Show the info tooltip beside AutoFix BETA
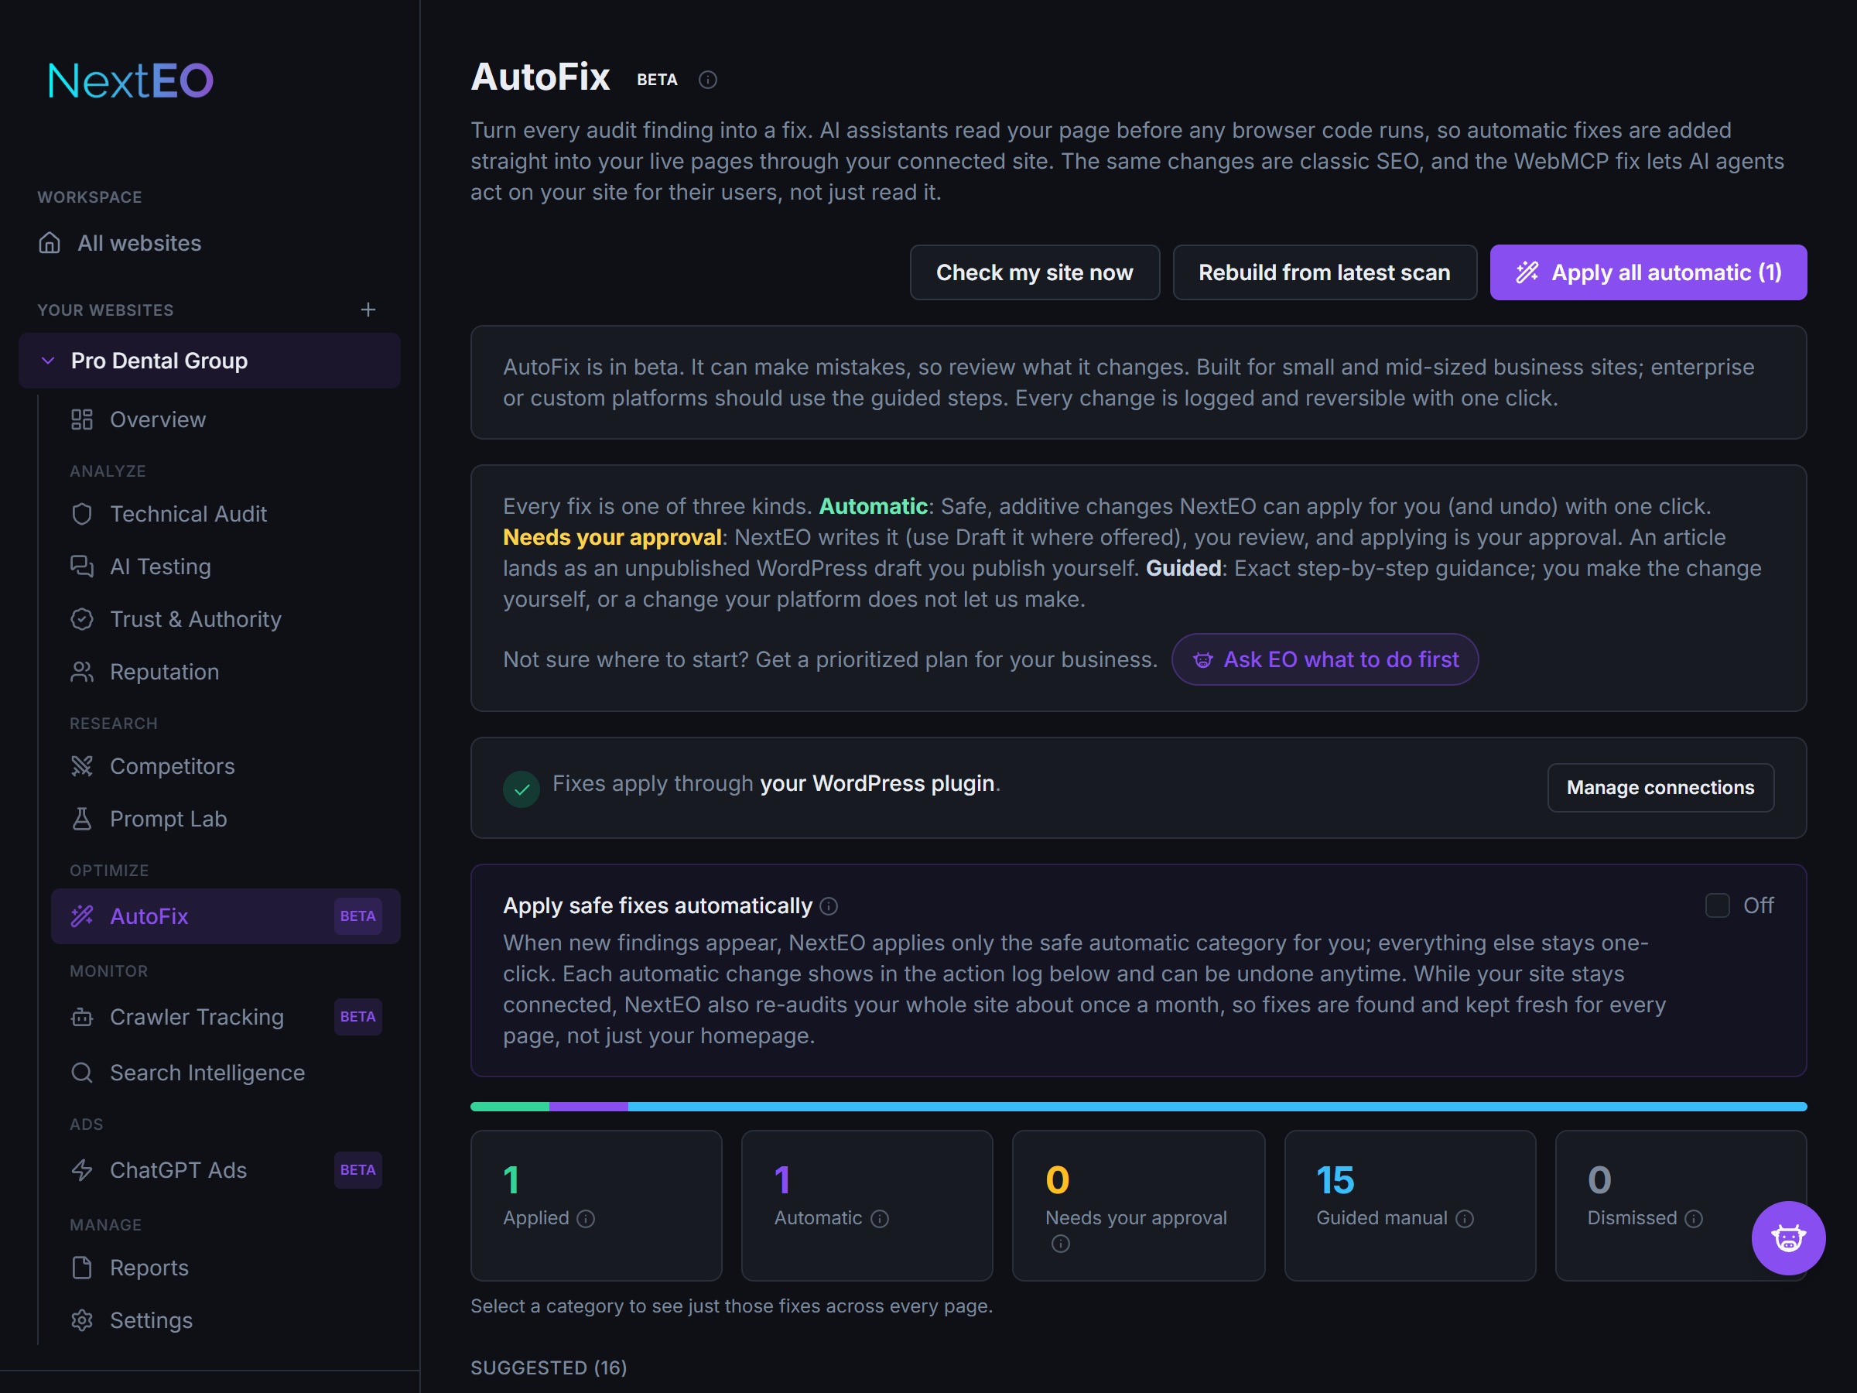 point(708,80)
